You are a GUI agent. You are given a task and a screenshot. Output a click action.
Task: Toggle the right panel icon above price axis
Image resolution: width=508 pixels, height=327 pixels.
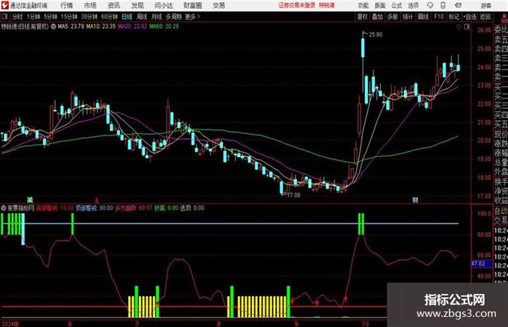[x=467, y=27]
